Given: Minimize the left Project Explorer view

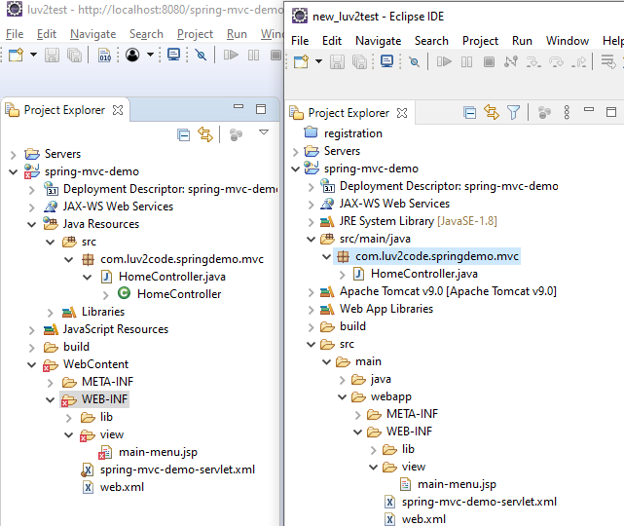Looking at the screenshot, I should (239, 107).
